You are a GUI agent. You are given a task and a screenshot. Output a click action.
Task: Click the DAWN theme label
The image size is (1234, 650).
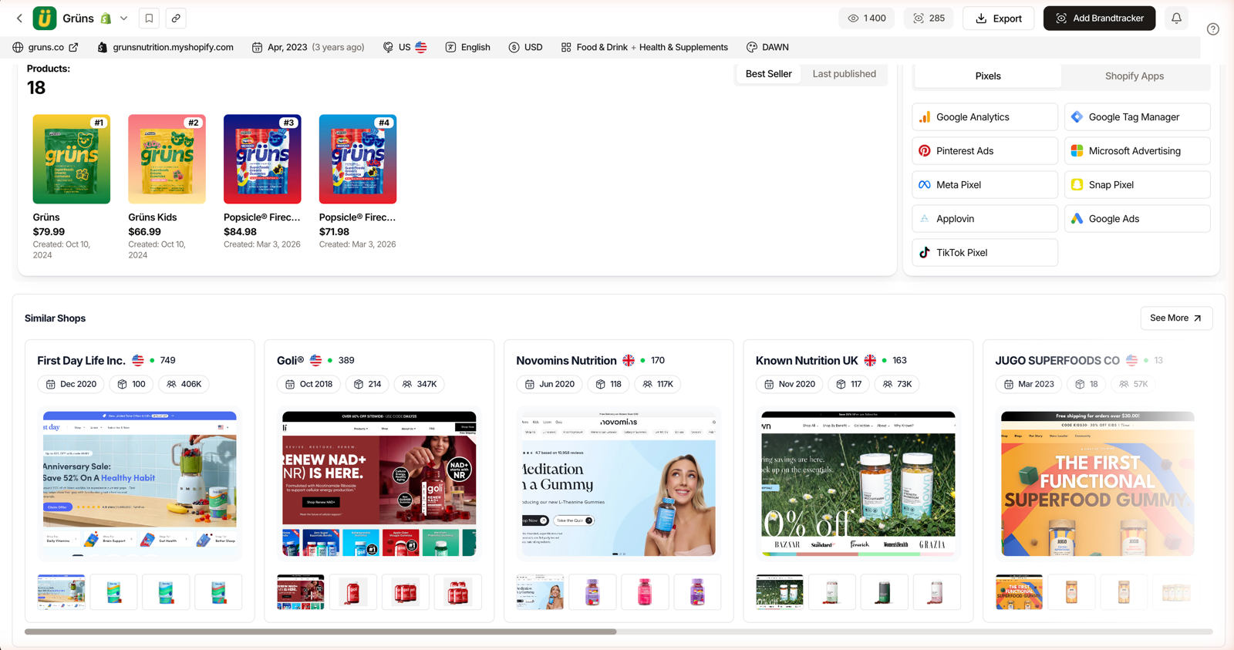tap(775, 47)
